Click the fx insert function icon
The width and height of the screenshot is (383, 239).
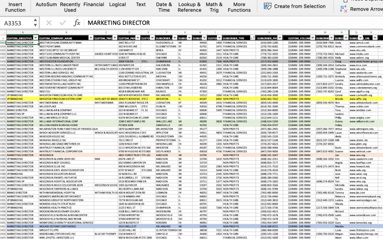[77, 23]
